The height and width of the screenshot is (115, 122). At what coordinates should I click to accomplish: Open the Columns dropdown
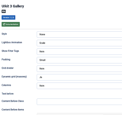[x=79, y=86]
